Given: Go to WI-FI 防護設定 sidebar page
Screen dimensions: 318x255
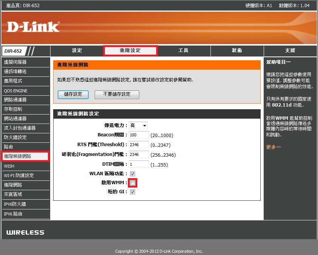Looking at the screenshot, I should 26,176.
